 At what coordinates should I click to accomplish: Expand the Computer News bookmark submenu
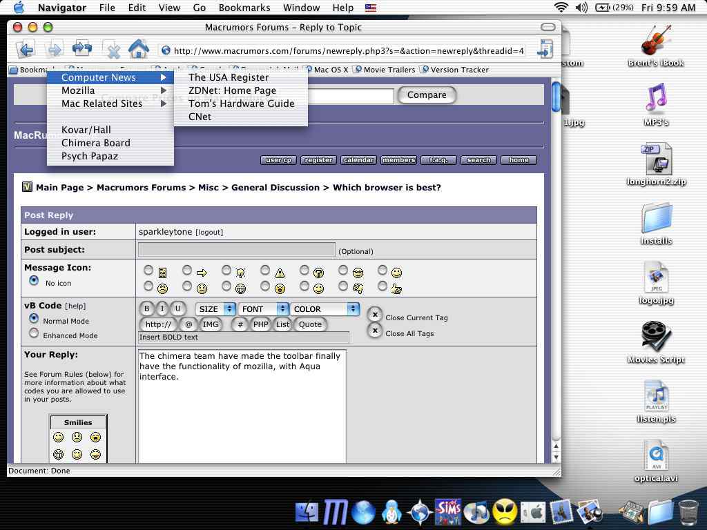[x=110, y=77]
